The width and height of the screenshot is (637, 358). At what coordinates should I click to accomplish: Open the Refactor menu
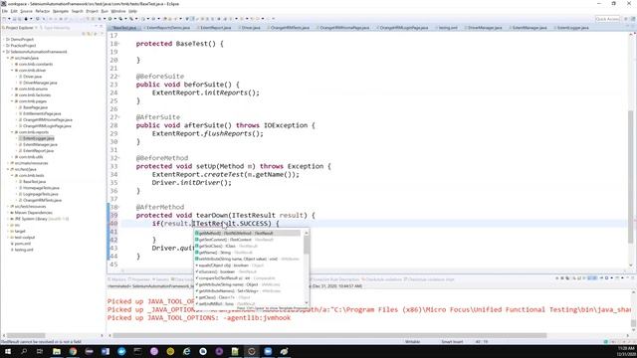point(42,11)
